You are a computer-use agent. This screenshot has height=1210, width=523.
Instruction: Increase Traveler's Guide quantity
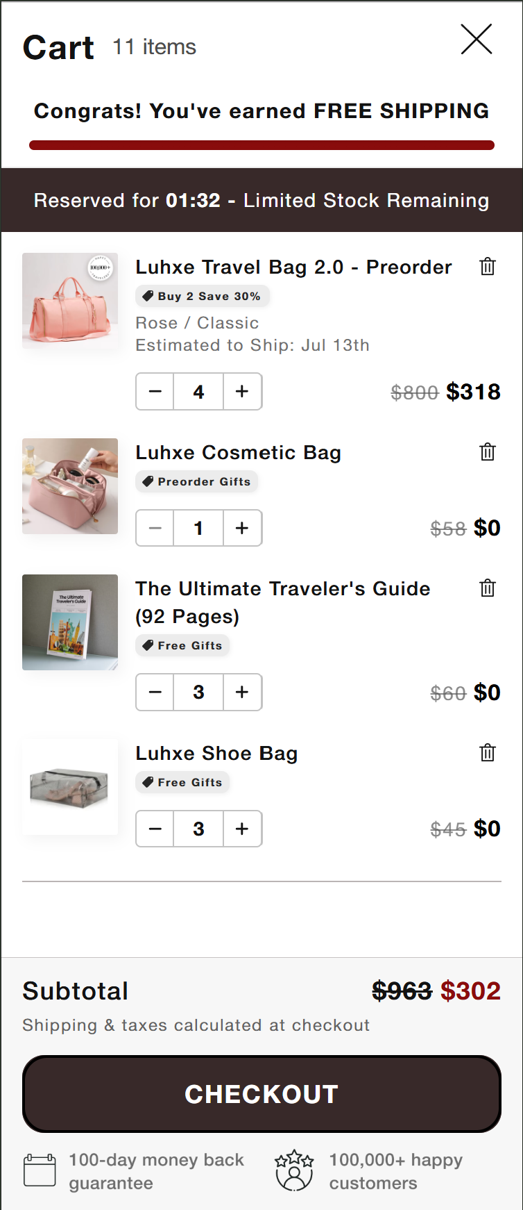(x=242, y=692)
